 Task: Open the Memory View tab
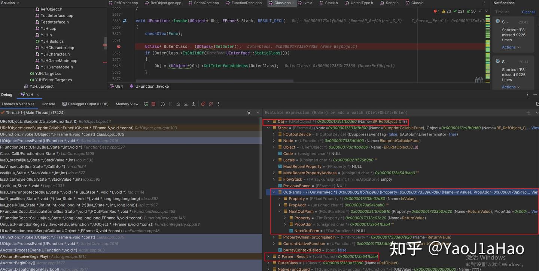(x=127, y=104)
